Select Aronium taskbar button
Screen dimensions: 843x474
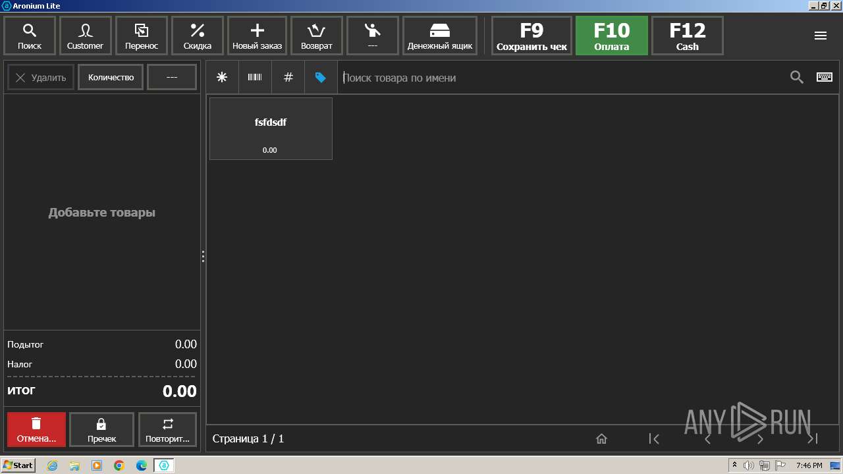coord(164,465)
